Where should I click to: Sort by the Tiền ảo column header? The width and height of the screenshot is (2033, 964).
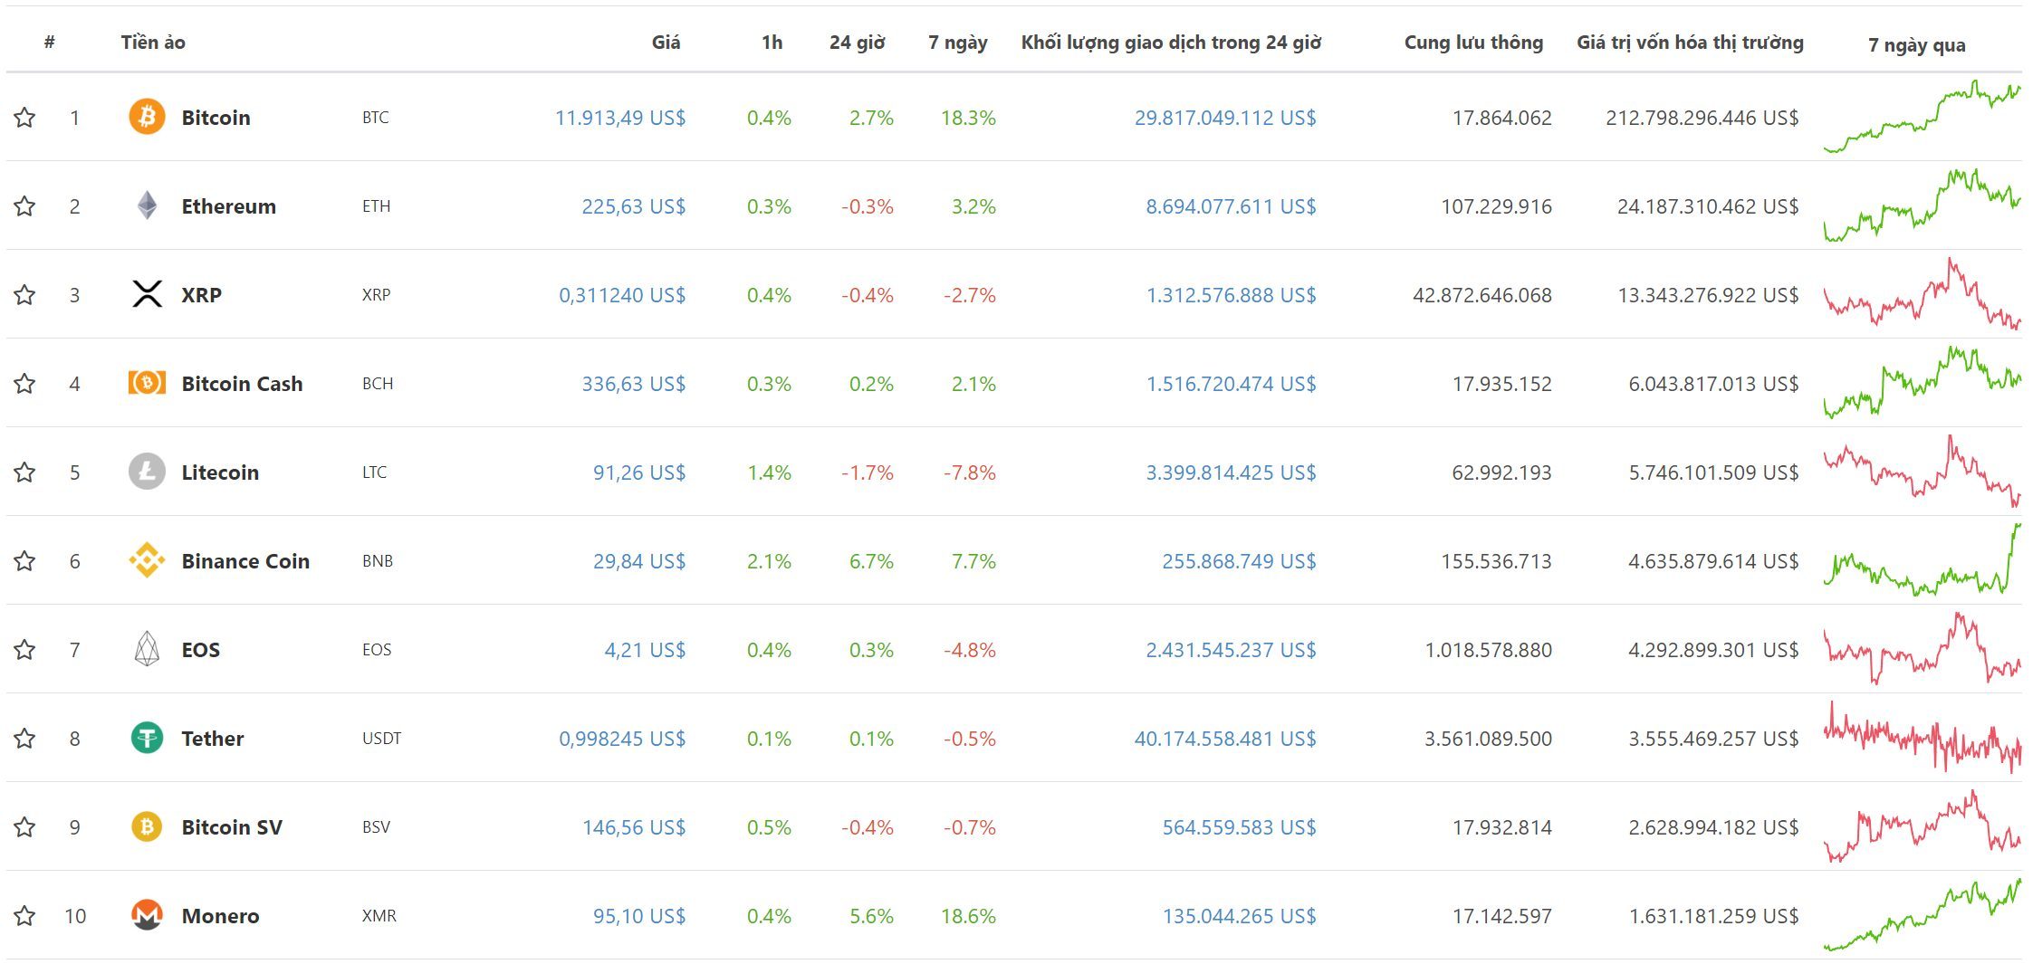(153, 42)
